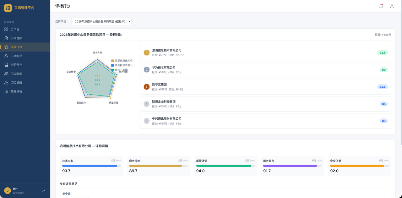Click the radar chart 企业信誉 axis label

click(71, 72)
